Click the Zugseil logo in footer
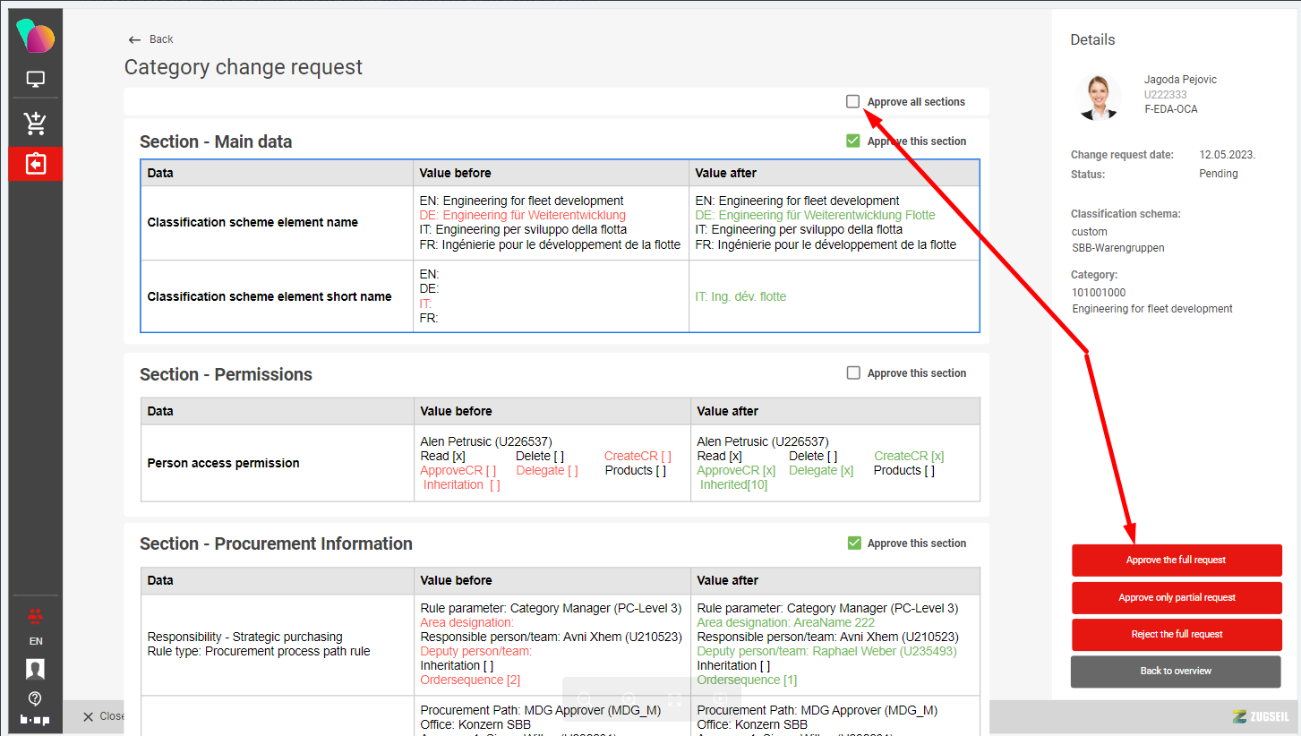Viewport: 1301px width, 736px height. tap(1261, 716)
